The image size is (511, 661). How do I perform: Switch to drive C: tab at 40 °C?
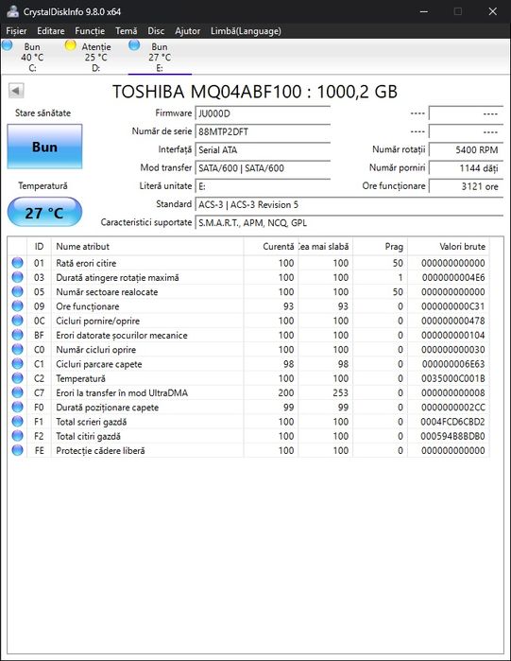coord(32,57)
